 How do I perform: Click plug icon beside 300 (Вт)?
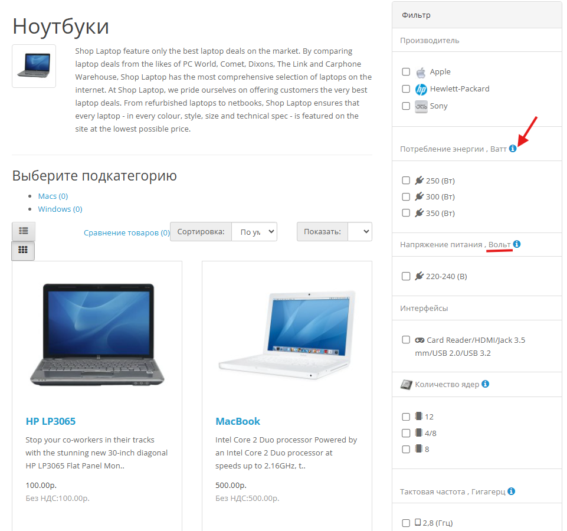pyautogui.click(x=419, y=196)
